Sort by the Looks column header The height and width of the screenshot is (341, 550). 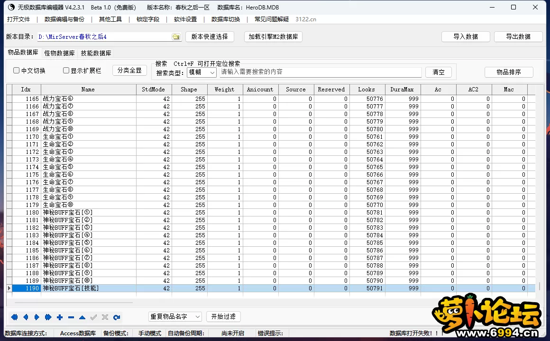367,90
